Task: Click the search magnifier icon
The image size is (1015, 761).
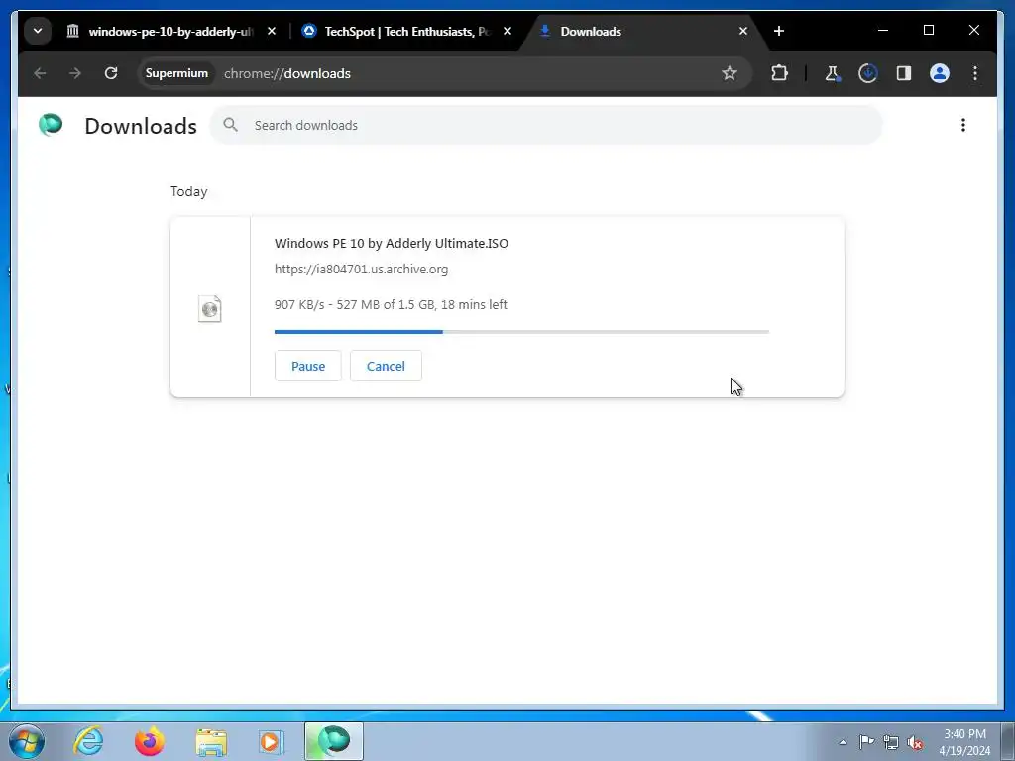Action: tap(230, 125)
